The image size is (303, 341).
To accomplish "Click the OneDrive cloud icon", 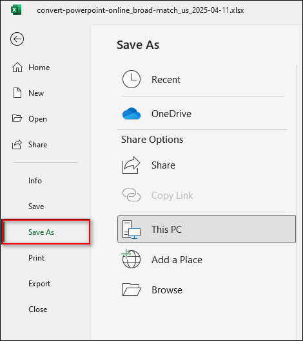I will tap(132, 113).
